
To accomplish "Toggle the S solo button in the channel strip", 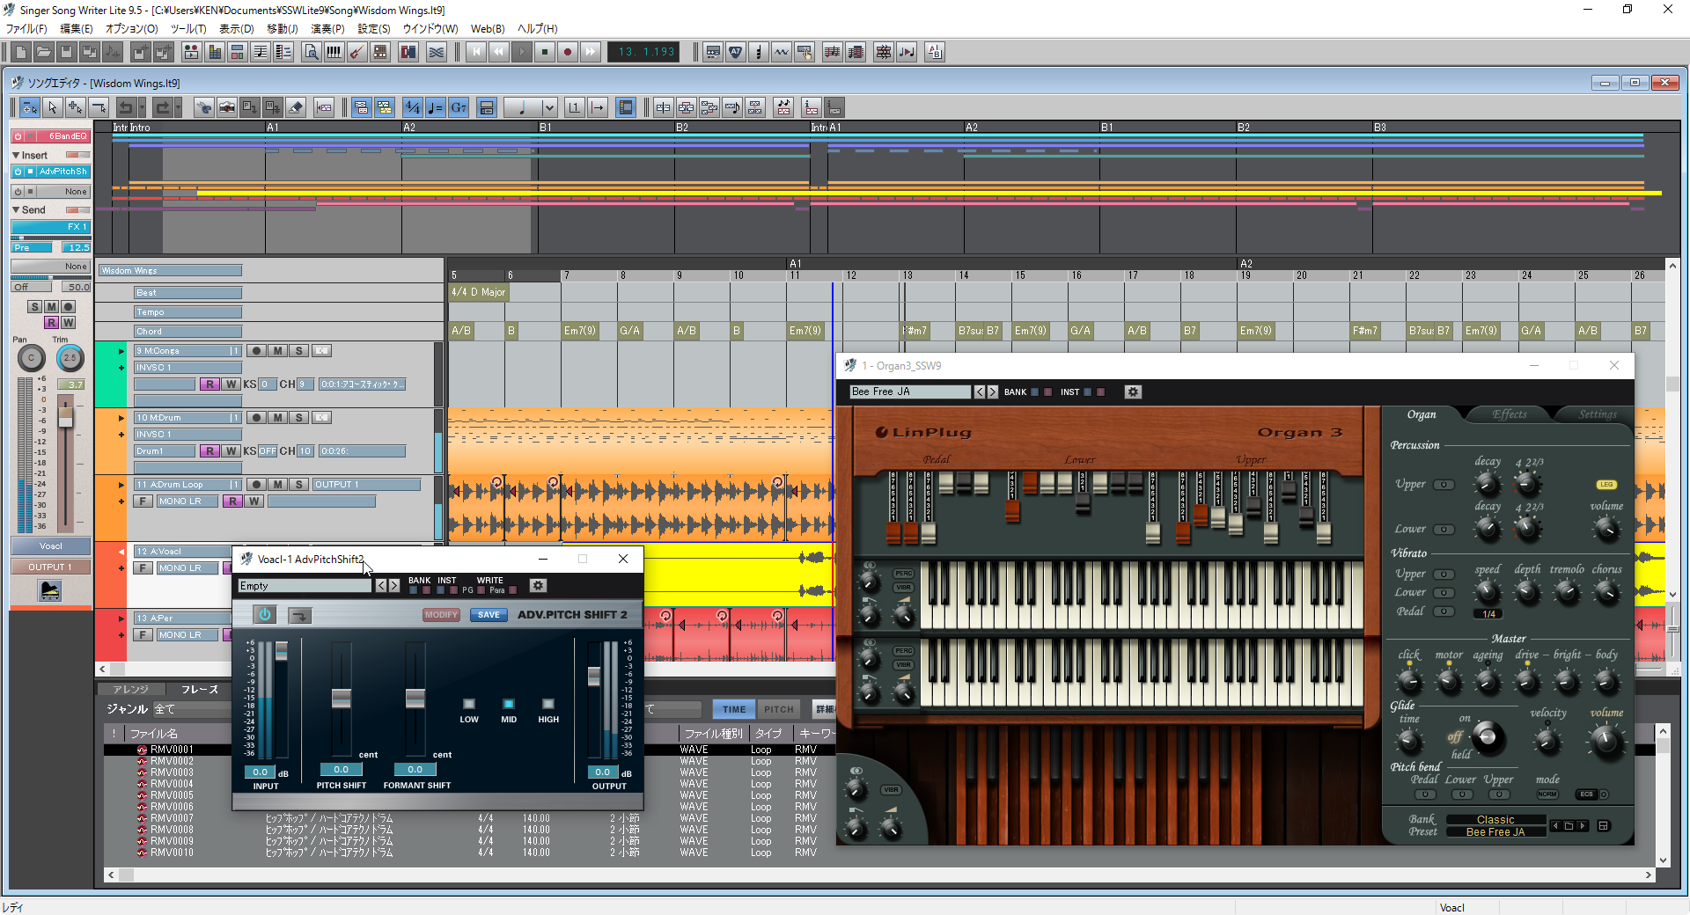I will [34, 306].
